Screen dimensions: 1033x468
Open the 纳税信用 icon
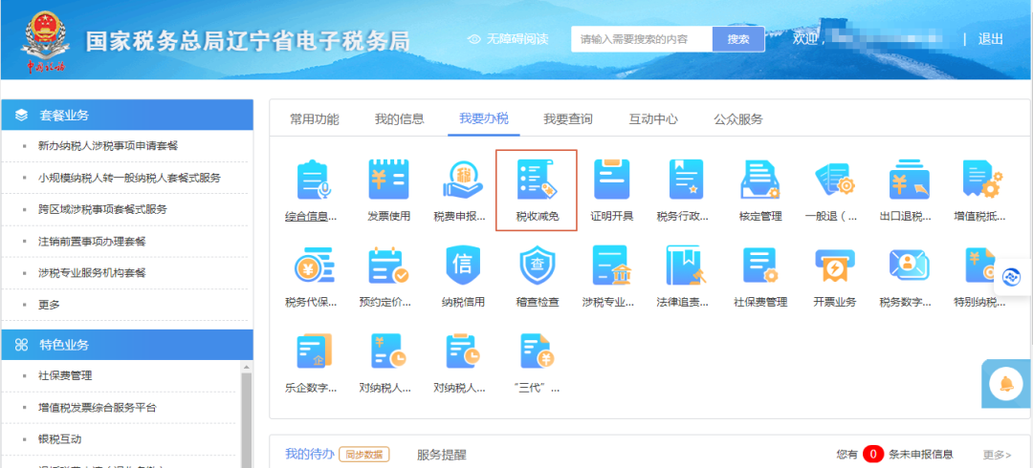pos(463,266)
